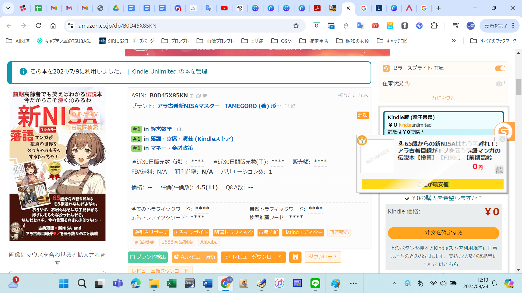Open the Google Translate extension icon

tap(361, 26)
